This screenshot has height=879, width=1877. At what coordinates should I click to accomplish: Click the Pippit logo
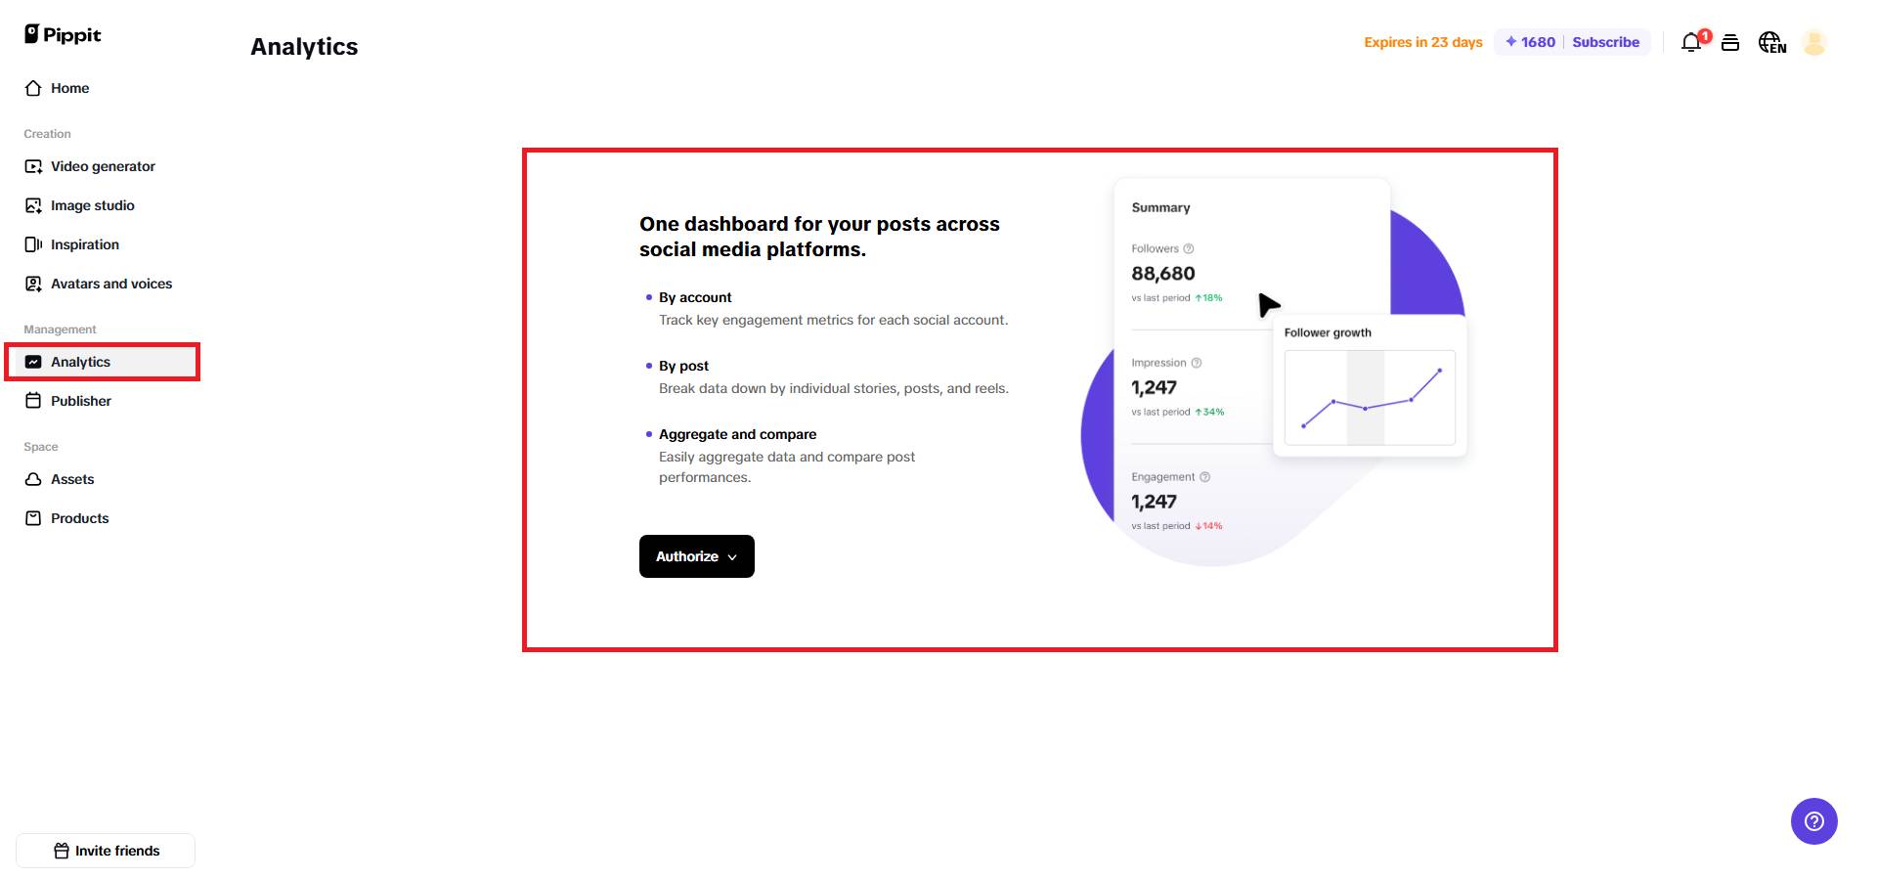(61, 33)
